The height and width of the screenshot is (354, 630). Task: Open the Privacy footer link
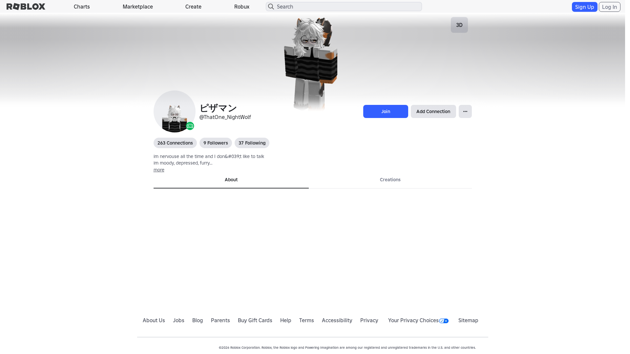coord(369,321)
